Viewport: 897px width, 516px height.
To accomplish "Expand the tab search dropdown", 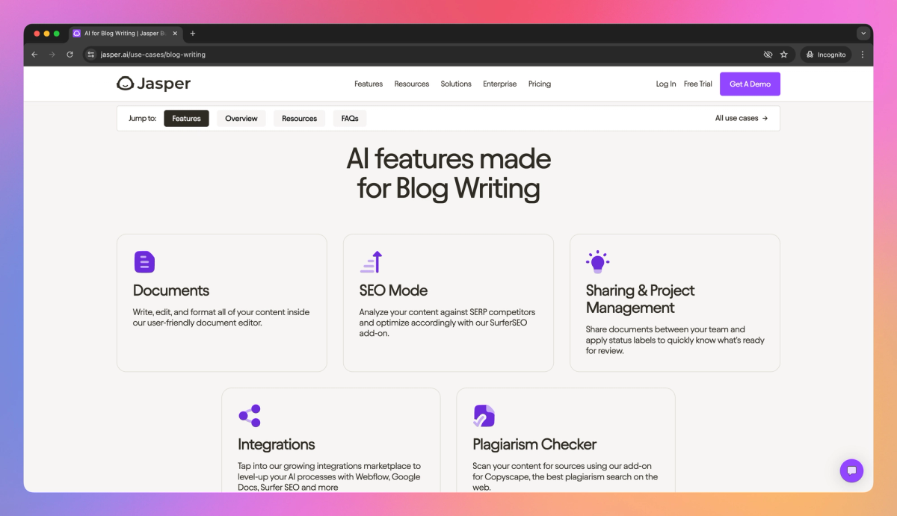I will 863,34.
